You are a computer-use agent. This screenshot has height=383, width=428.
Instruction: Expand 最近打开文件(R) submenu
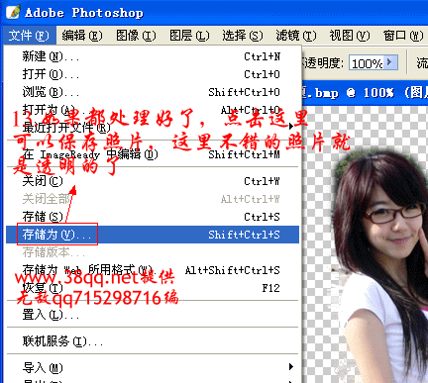153,127
